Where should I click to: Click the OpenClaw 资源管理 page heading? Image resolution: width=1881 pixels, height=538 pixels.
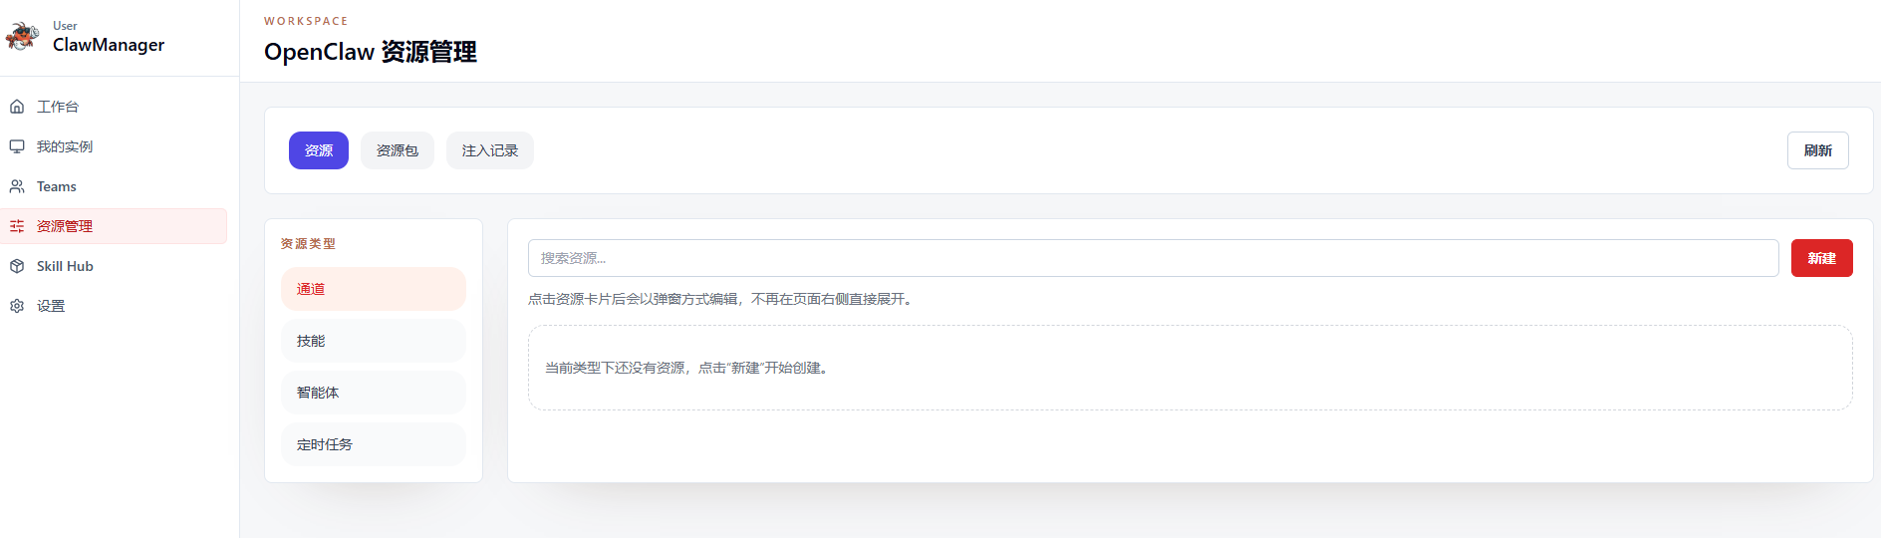coord(371,52)
